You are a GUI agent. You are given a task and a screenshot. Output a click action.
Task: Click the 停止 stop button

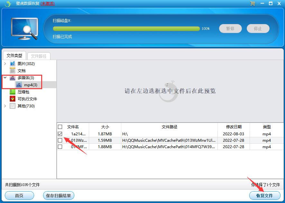pos(258,29)
